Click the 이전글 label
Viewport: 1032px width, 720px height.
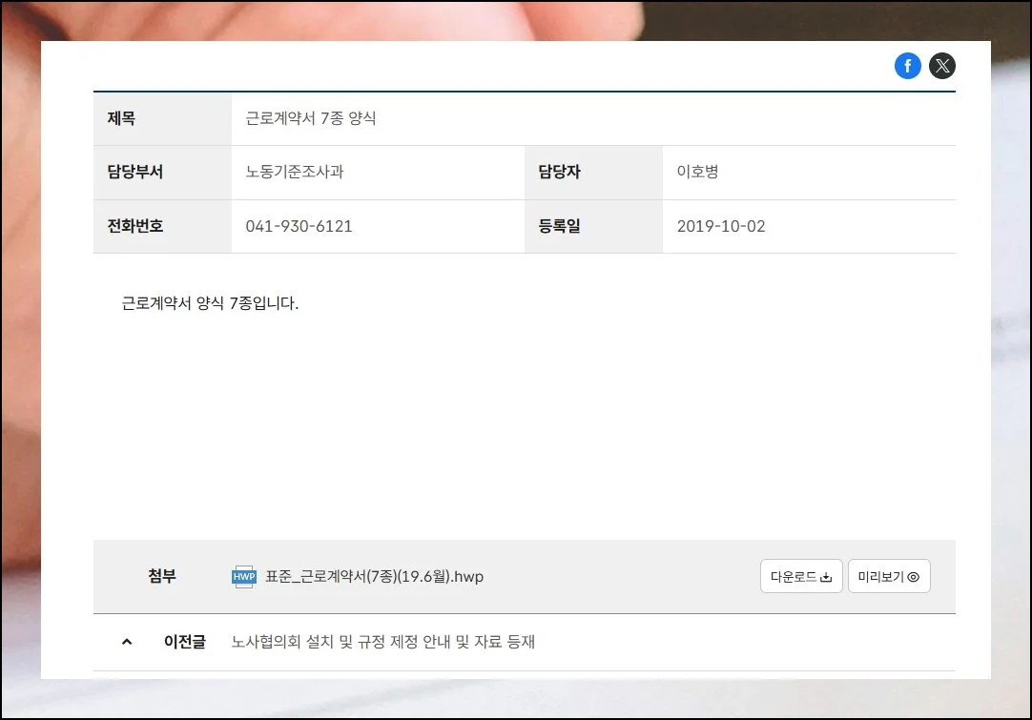(x=184, y=642)
